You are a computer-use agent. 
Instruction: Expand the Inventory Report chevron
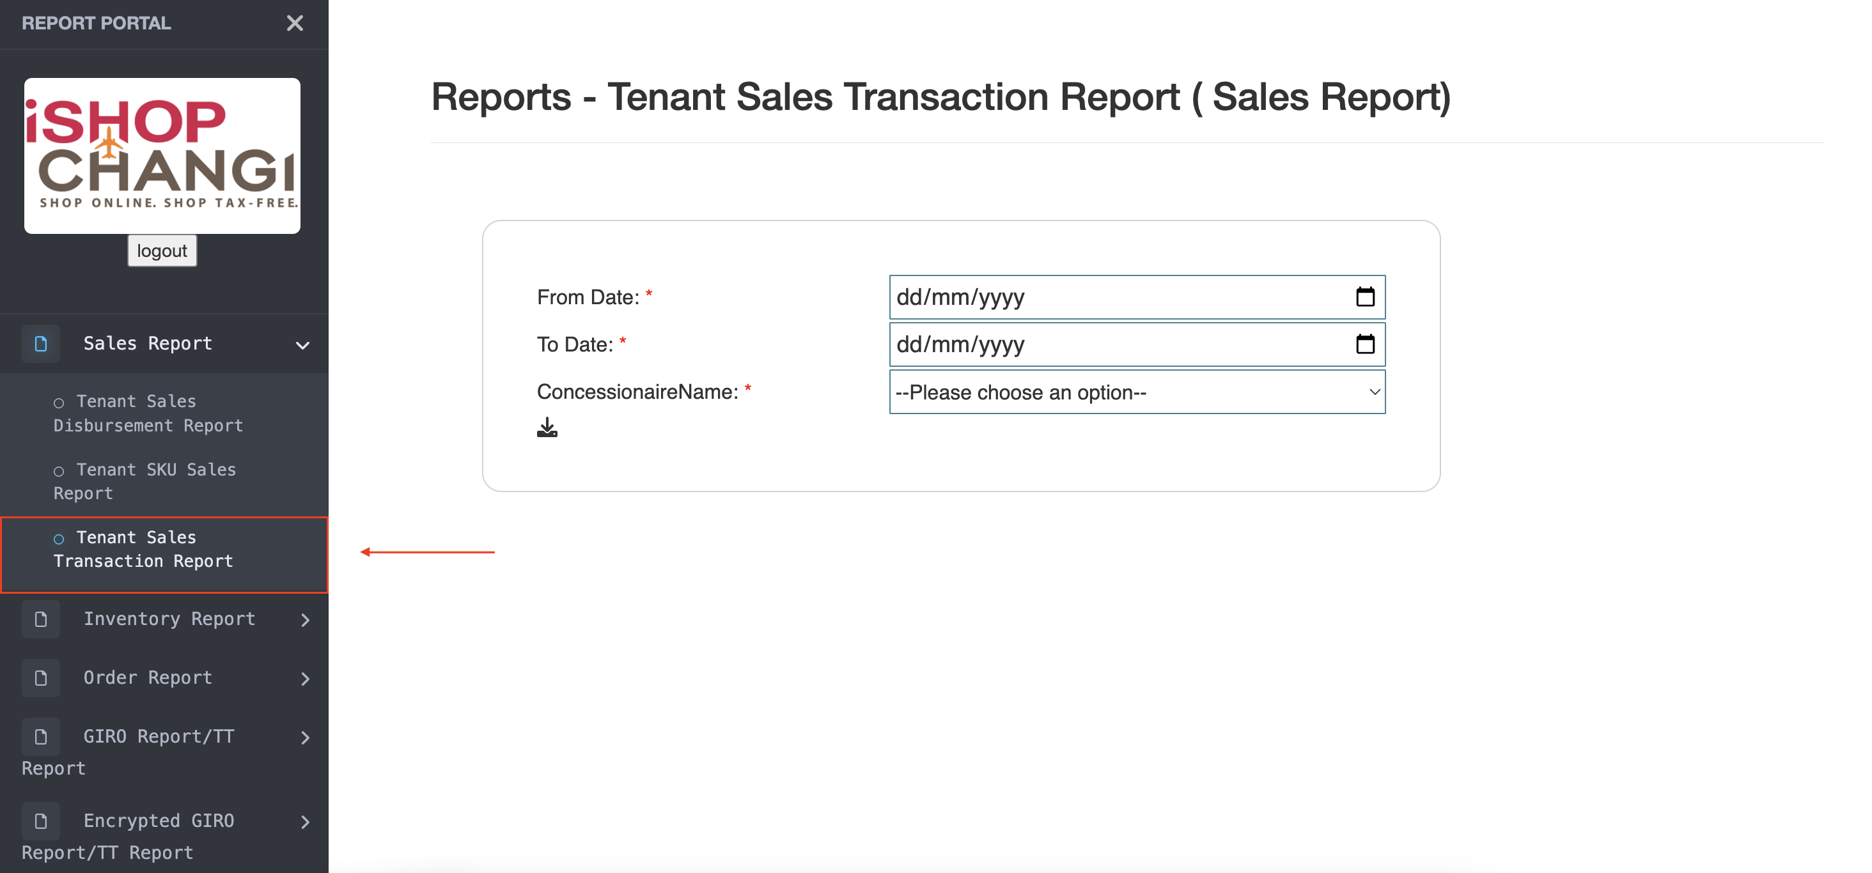pos(305,621)
